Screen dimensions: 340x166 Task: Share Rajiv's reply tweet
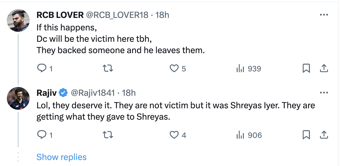pos(324,135)
